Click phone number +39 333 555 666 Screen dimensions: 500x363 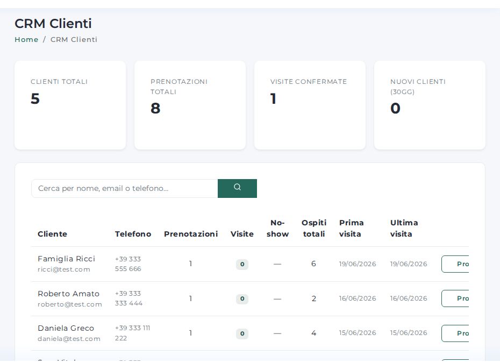pyautogui.click(x=128, y=264)
